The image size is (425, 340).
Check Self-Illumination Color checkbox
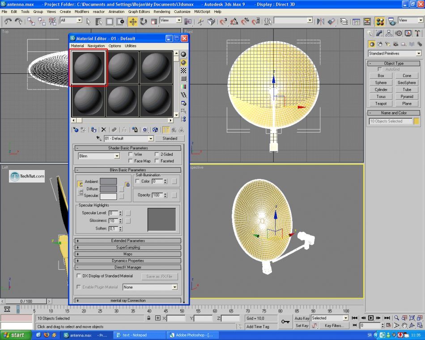click(x=137, y=181)
